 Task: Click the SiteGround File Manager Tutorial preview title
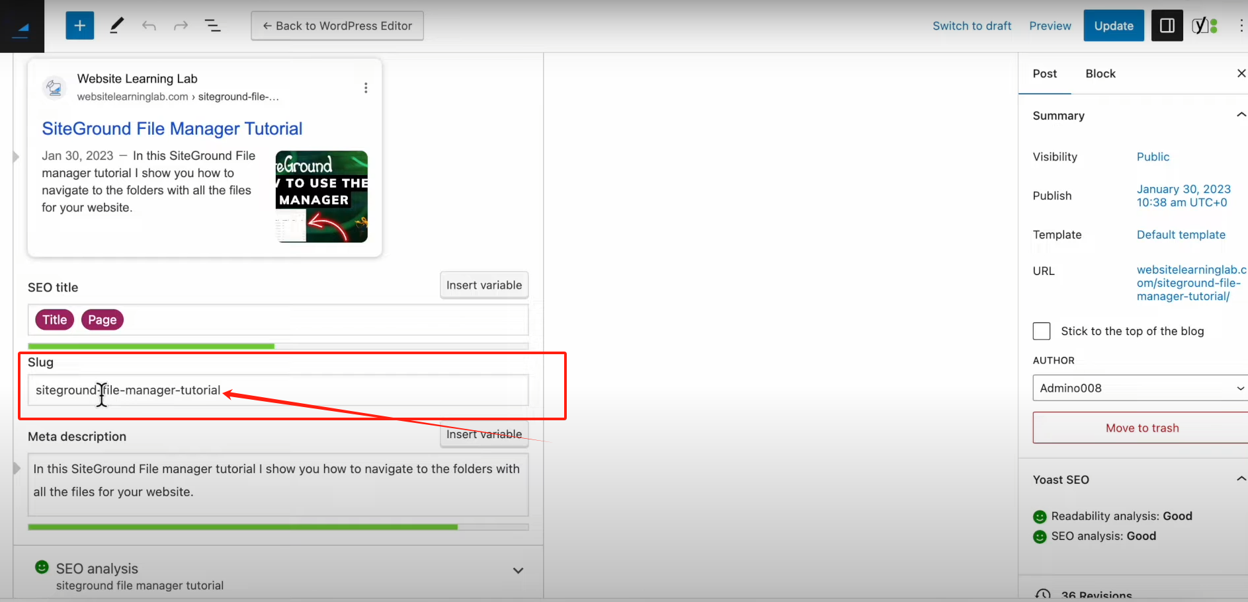pyautogui.click(x=172, y=128)
